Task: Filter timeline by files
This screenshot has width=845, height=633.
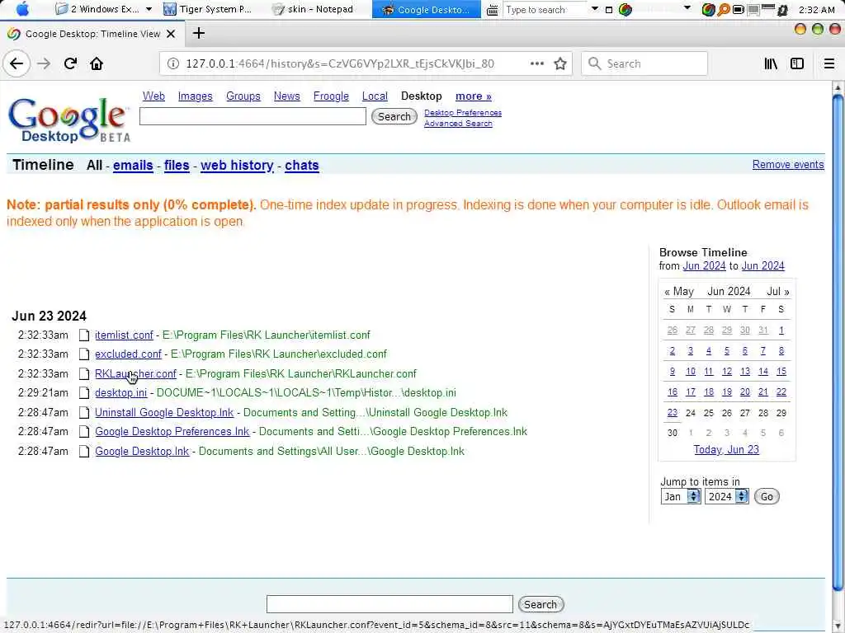Action: coord(177,165)
